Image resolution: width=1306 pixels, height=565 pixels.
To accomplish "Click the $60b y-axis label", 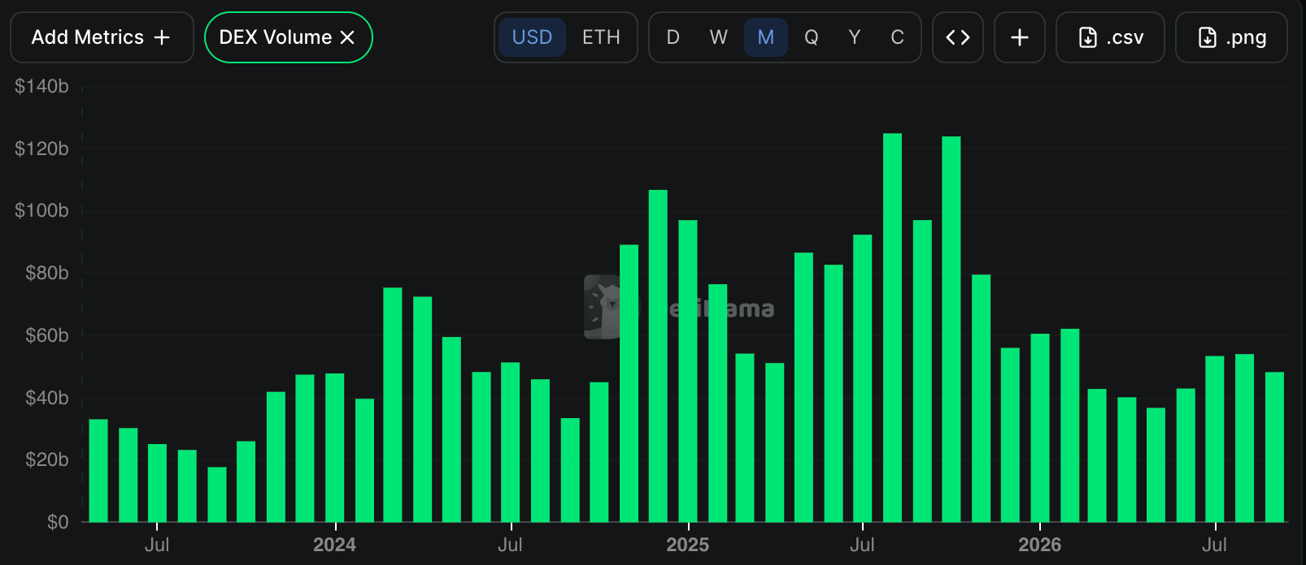I will tap(47, 335).
